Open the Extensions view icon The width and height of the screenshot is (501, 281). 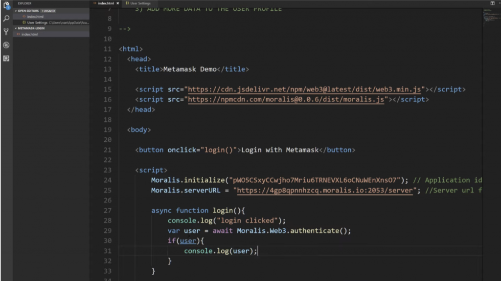[6, 59]
